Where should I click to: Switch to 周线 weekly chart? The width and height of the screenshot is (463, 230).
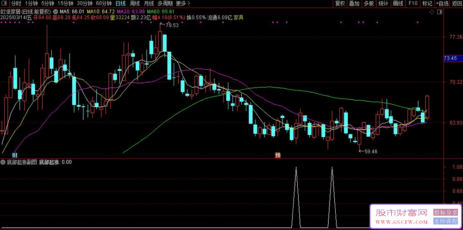tap(135, 4)
